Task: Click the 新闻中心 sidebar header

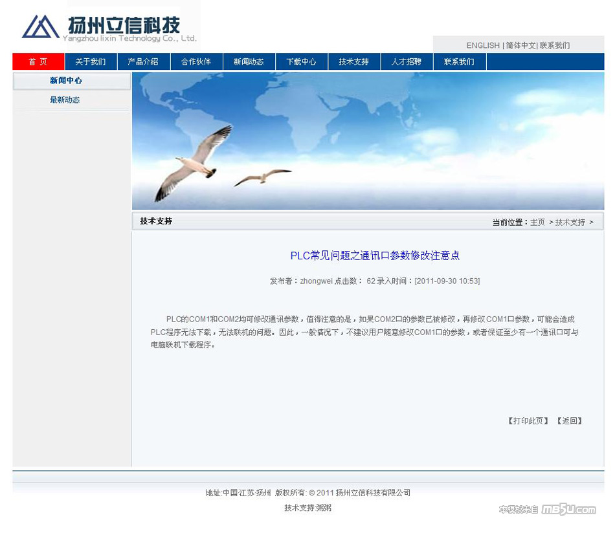Action: tap(66, 81)
